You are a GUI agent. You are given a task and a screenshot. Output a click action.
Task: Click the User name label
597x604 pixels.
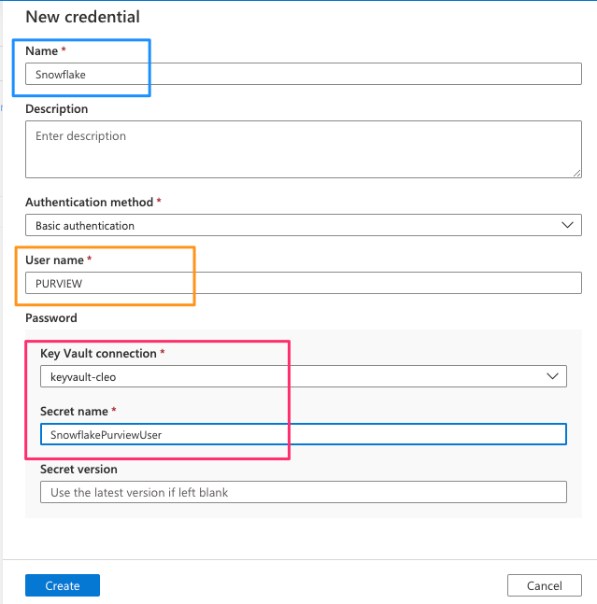pyautogui.click(x=54, y=260)
